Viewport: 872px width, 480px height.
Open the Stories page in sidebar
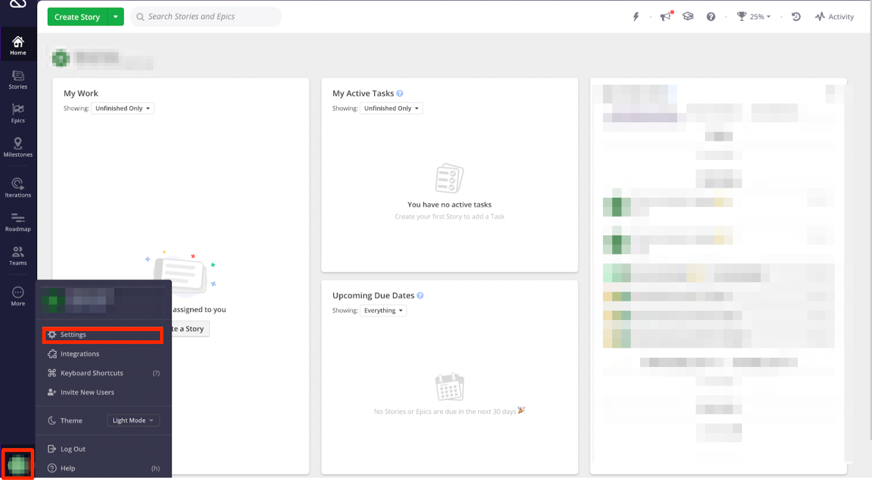[x=18, y=79]
